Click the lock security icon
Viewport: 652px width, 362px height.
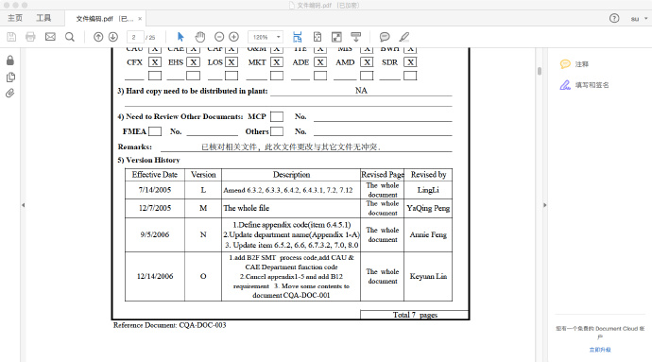click(x=10, y=60)
